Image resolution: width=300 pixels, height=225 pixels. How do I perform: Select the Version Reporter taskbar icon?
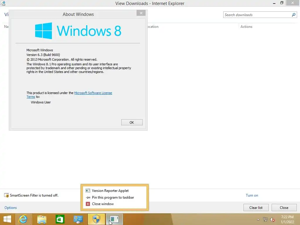[x=115, y=219]
